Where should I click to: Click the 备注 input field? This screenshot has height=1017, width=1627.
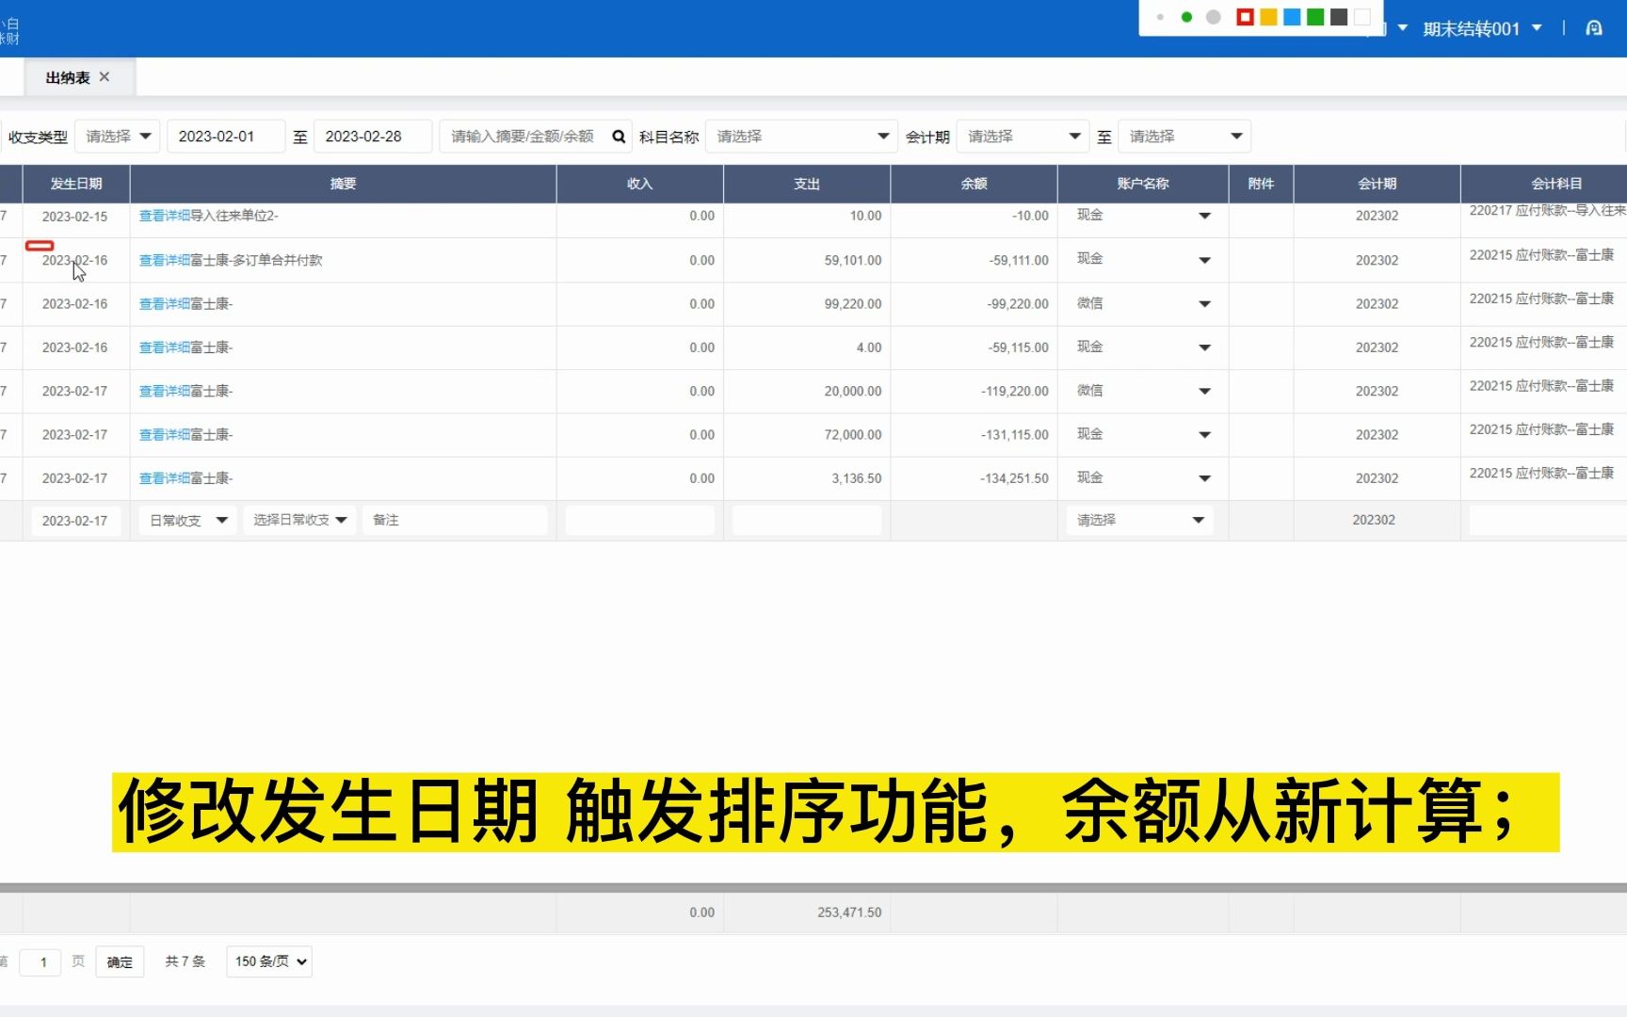tap(455, 520)
